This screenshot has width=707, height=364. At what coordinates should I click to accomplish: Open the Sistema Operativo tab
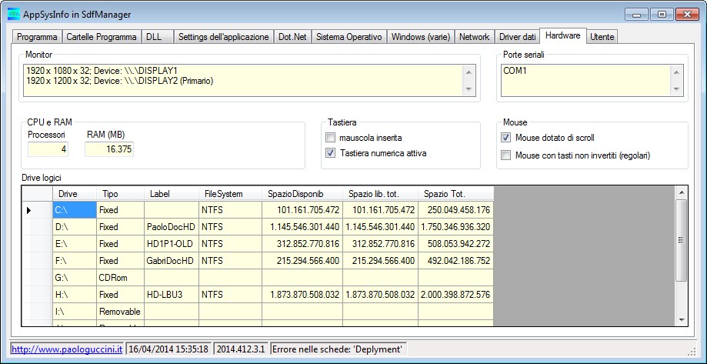click(x=349, y=37)
